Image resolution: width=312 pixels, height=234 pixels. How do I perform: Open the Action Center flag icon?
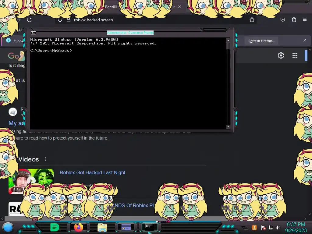click(x=264, y=227)
